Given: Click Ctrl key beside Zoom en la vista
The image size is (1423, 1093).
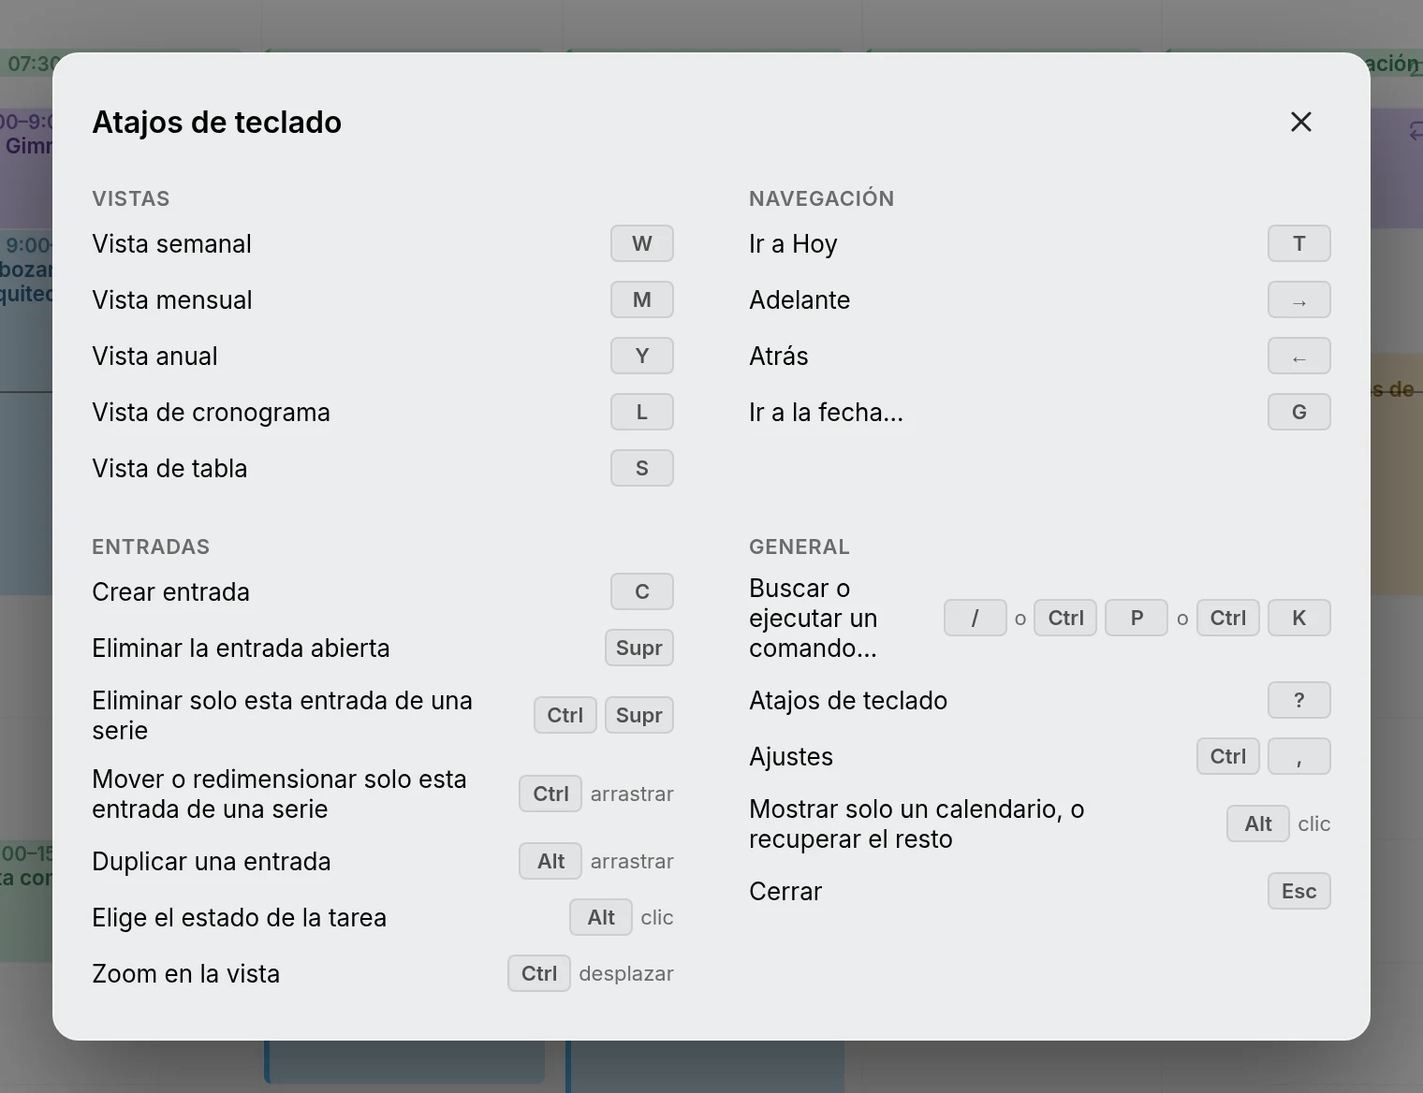Looking at the screenshot, I should click(539, 973).
